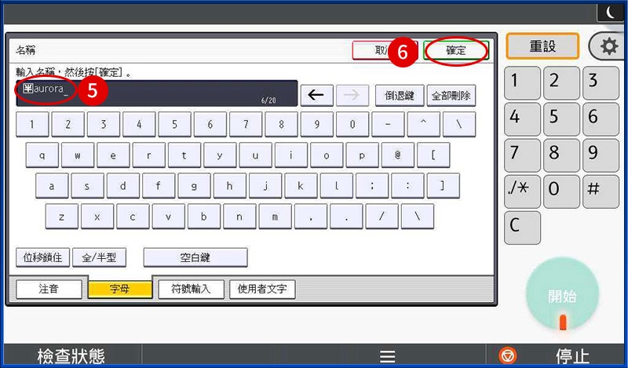Move the cursor right with the right arrow key
Image resolution: width=628 pixels, height=368 pixels.
[x=352, y=95]
